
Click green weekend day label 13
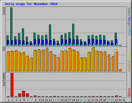point(54,100)
